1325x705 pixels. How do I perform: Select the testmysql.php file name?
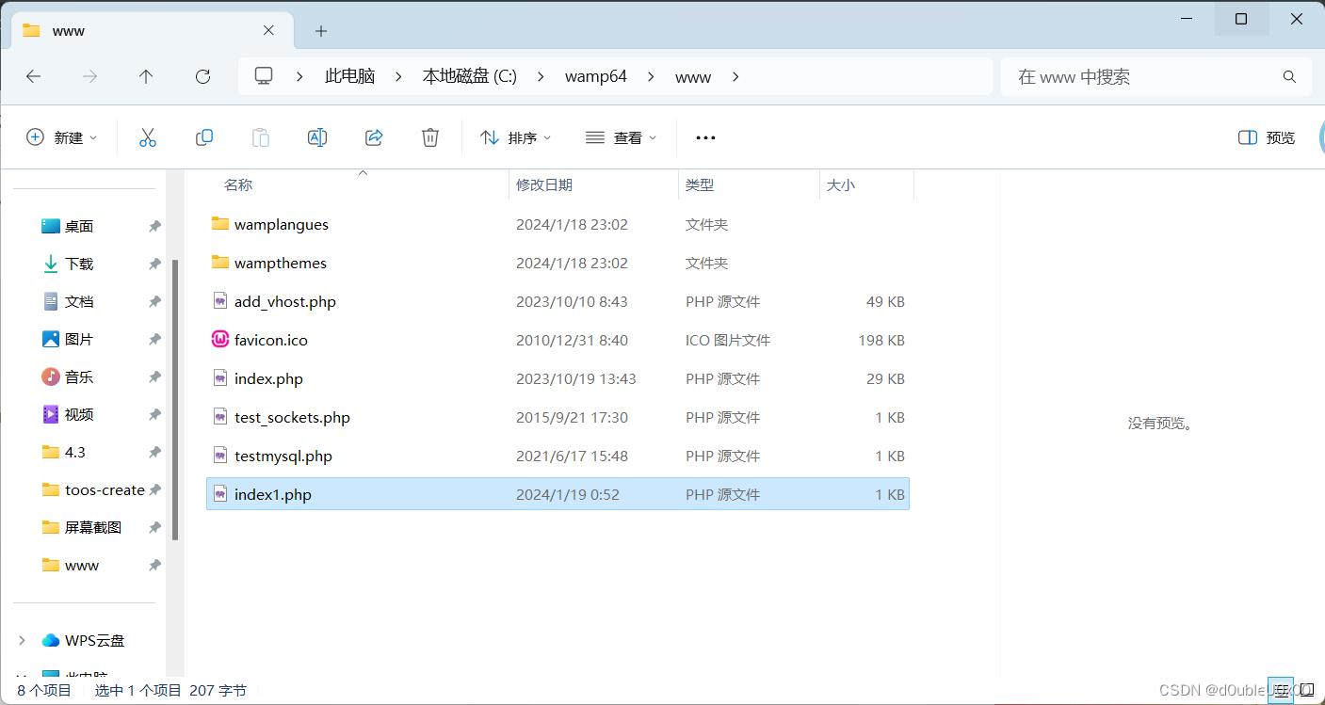click(x=283, y=456)
